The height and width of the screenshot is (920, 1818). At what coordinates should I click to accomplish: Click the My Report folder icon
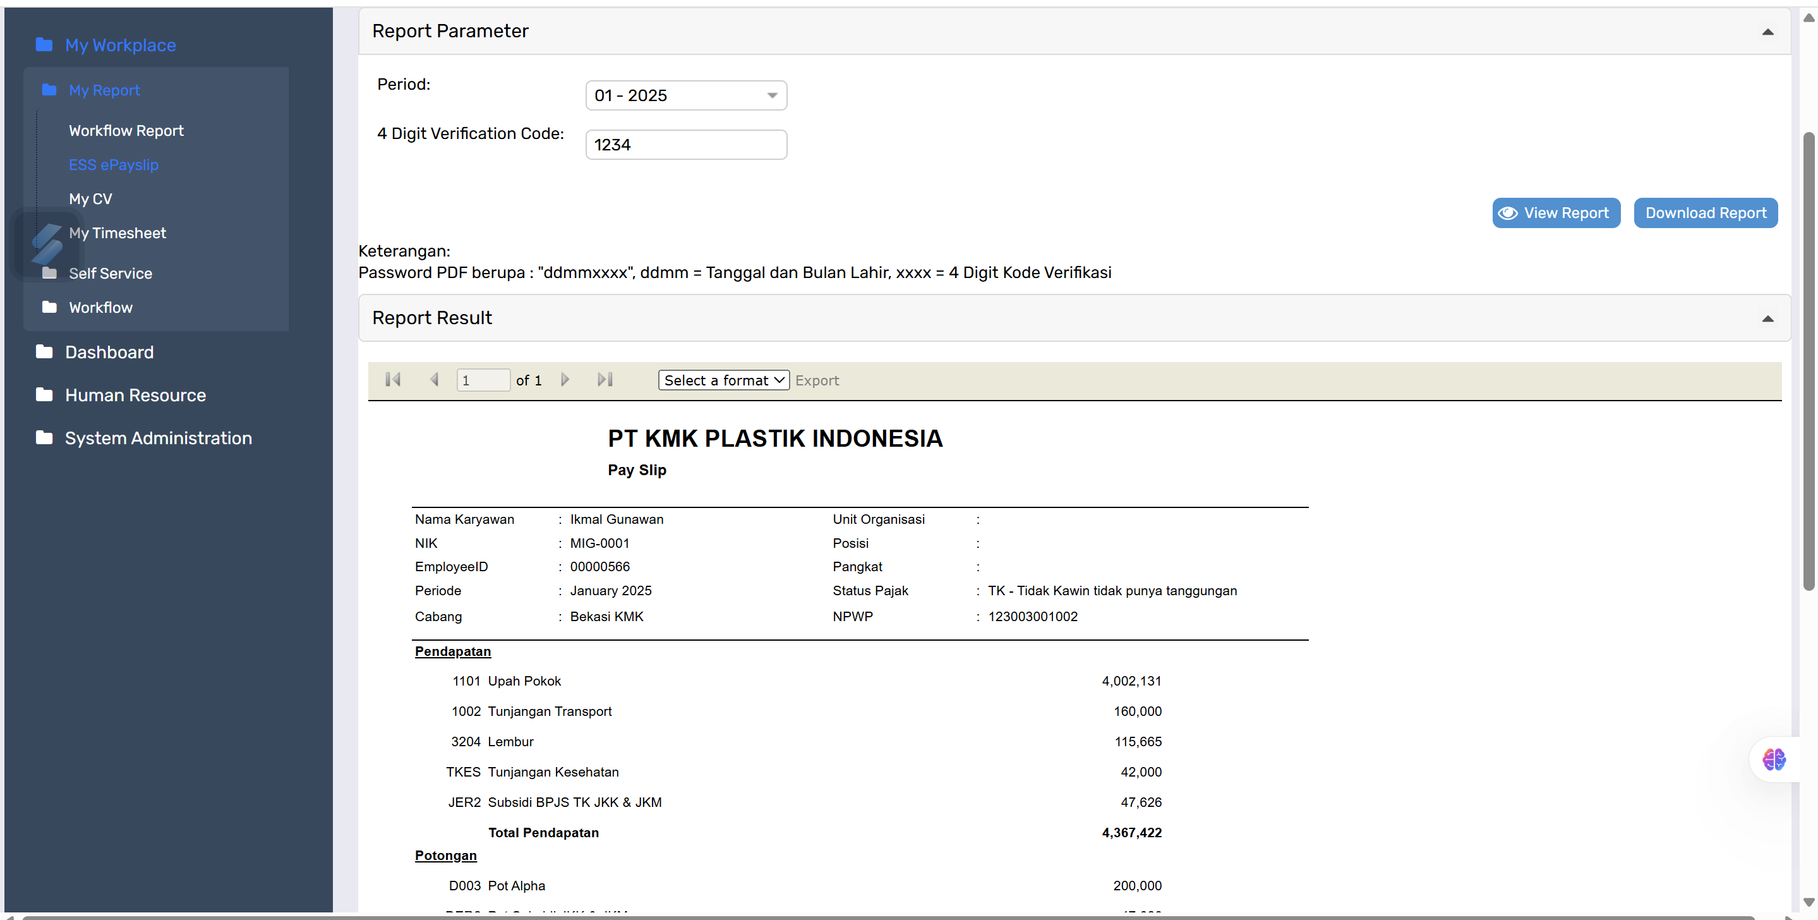click(x=49, y=90)
